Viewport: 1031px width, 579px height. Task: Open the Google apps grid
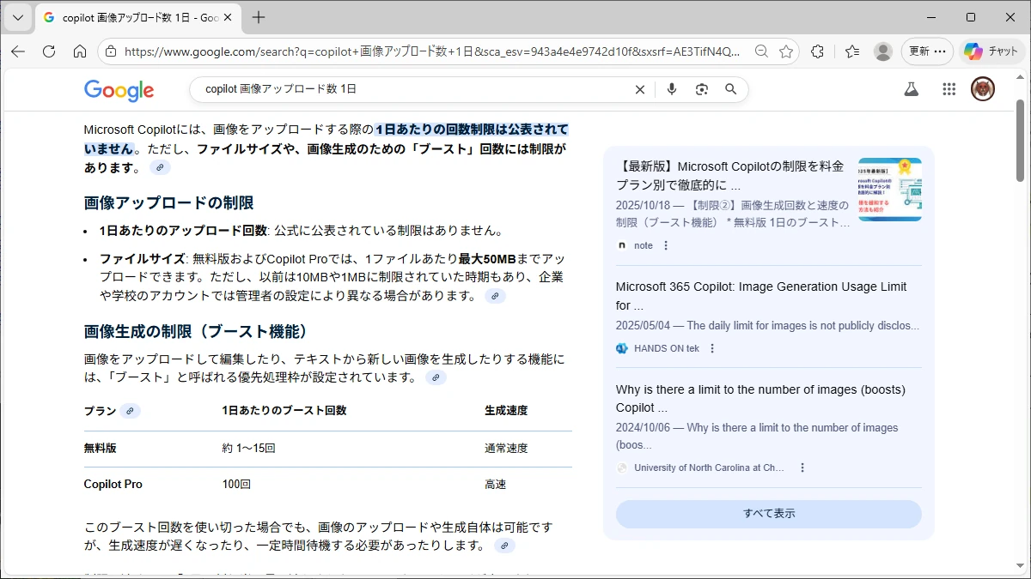tap(949, 89)
